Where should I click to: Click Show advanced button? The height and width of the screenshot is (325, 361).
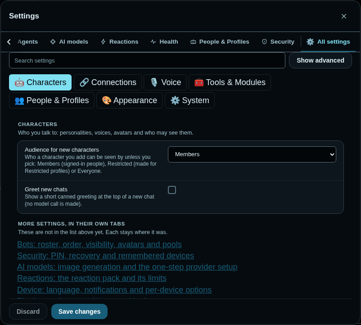click(x=320, y=60)
